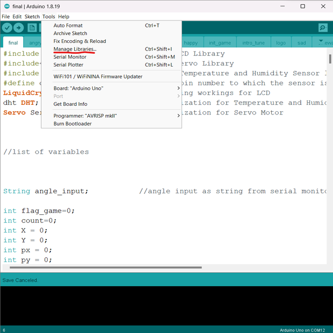Click the Verify checkmark icon
This screenshot has height=333, width=333.
tap(7, 27)
